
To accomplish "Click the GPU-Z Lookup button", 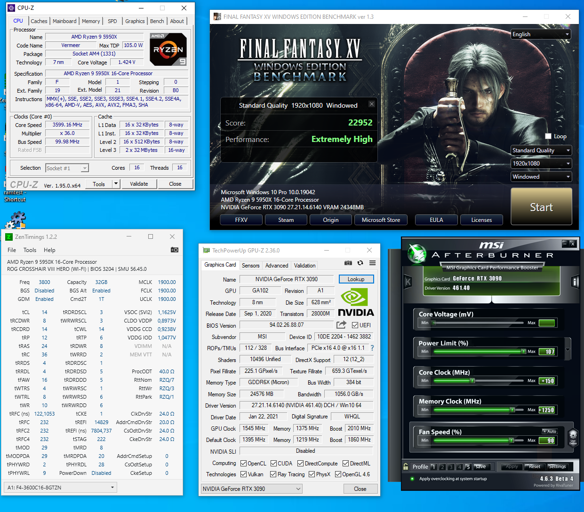I will tap(356, 279).
